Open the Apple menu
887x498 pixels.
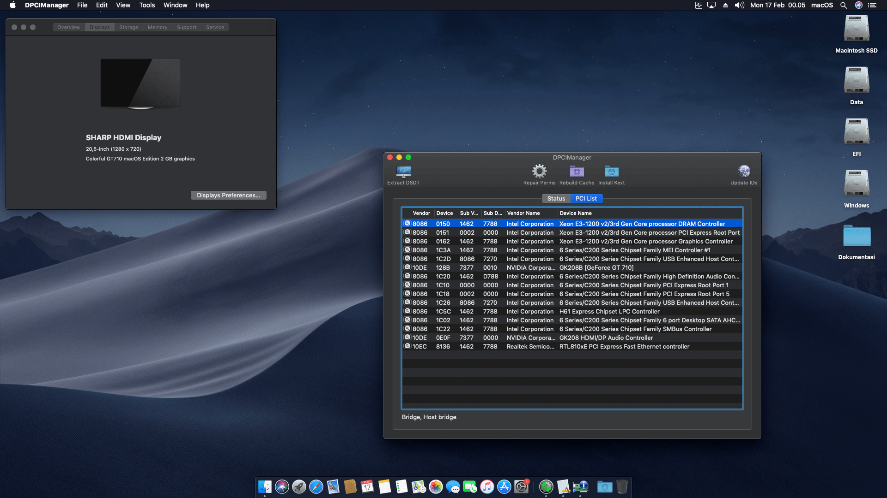coord(12,5)
